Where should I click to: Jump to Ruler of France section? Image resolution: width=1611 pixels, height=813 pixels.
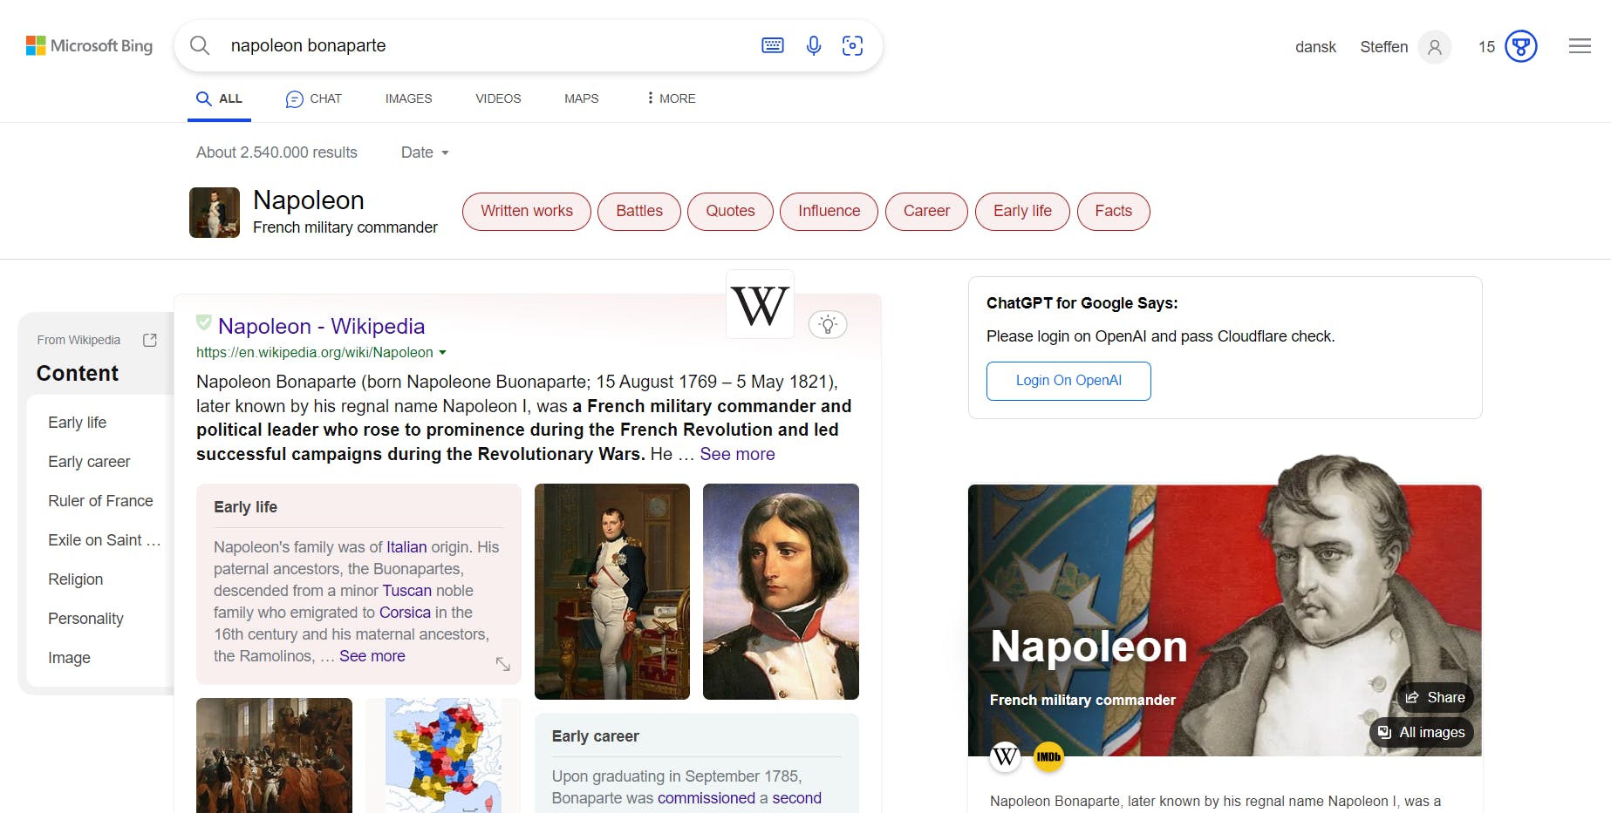(x=100, y=501)
